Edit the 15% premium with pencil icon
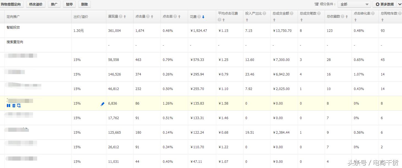Viewport: 402px width, 168px height. click(102, 104)
